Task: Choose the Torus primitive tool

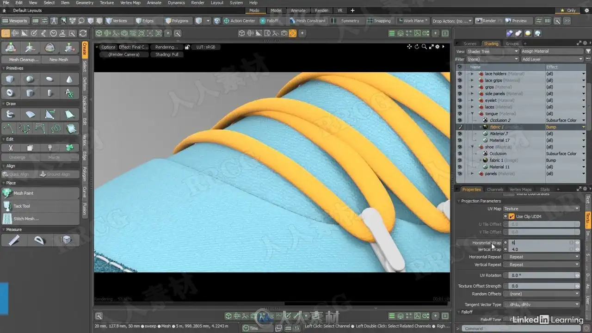Action: click(x=10, y=93)
